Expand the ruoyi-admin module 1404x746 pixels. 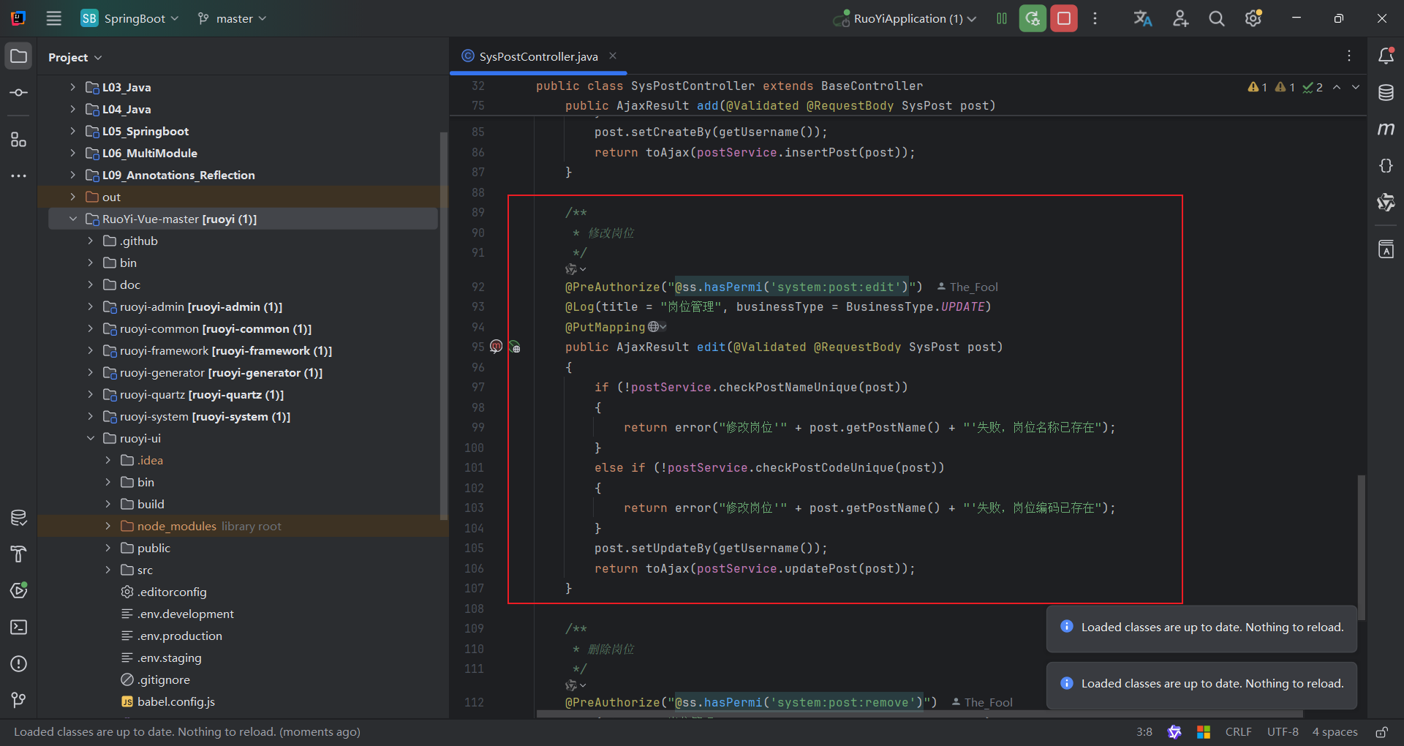[x=90, y=306]
